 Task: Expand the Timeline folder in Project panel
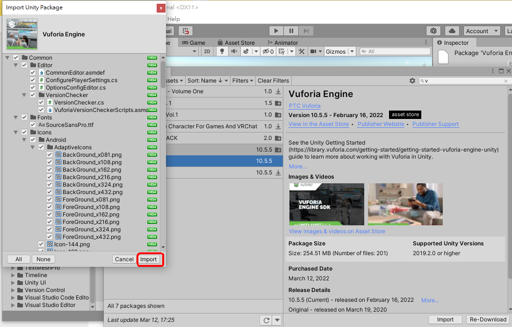tap(14, 275)
